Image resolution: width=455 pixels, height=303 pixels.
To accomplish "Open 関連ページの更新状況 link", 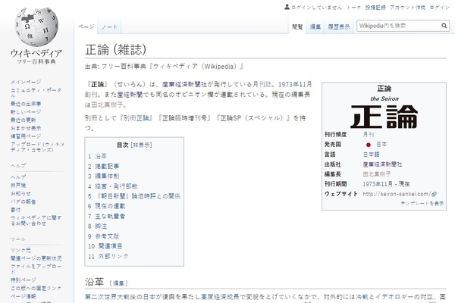I will point(36,258).
